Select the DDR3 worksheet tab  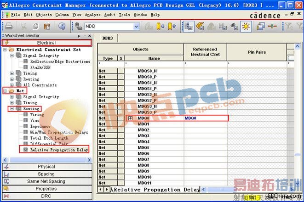pyautogui.click(x=108, y=38)
